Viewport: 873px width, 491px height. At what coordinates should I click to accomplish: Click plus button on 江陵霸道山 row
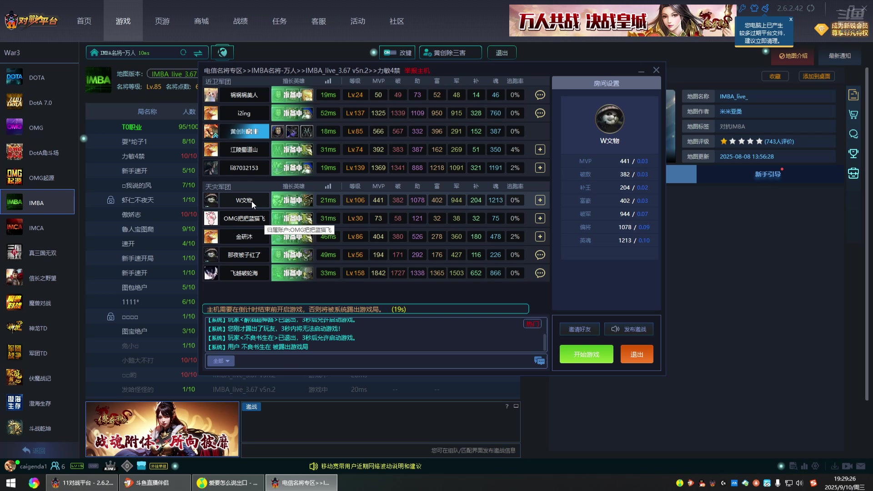540,150
